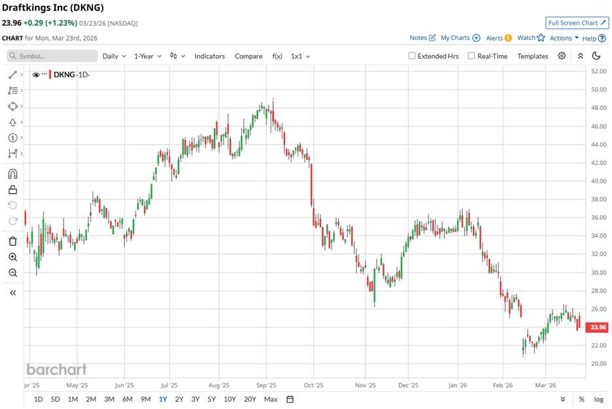The image size is (612, 409).
Task: Click the Full Screen Chart button
Action: 577,23
